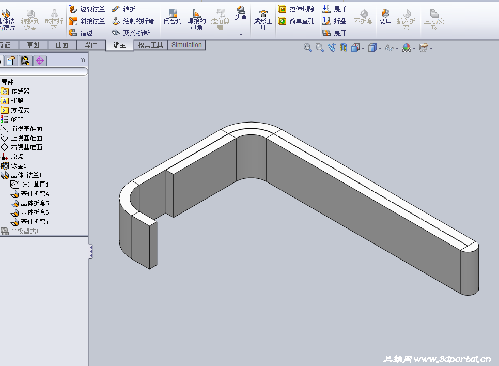499x366 pixels.
Task: Open the 成形工具 forming tool
Action: tap(263, 20)
